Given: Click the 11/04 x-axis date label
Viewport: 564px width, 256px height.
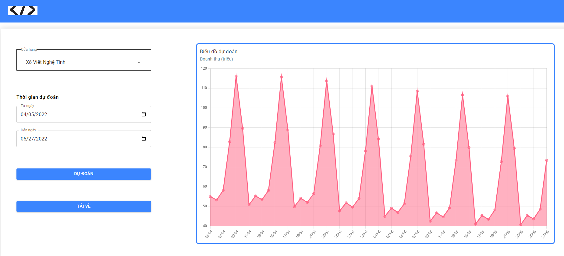Looking at the screenshot, I should point(247,234).
